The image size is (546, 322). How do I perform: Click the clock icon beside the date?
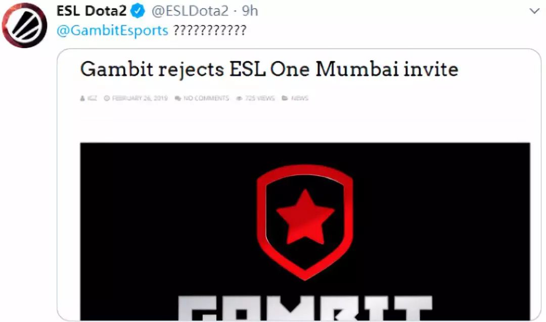(107, 99)
